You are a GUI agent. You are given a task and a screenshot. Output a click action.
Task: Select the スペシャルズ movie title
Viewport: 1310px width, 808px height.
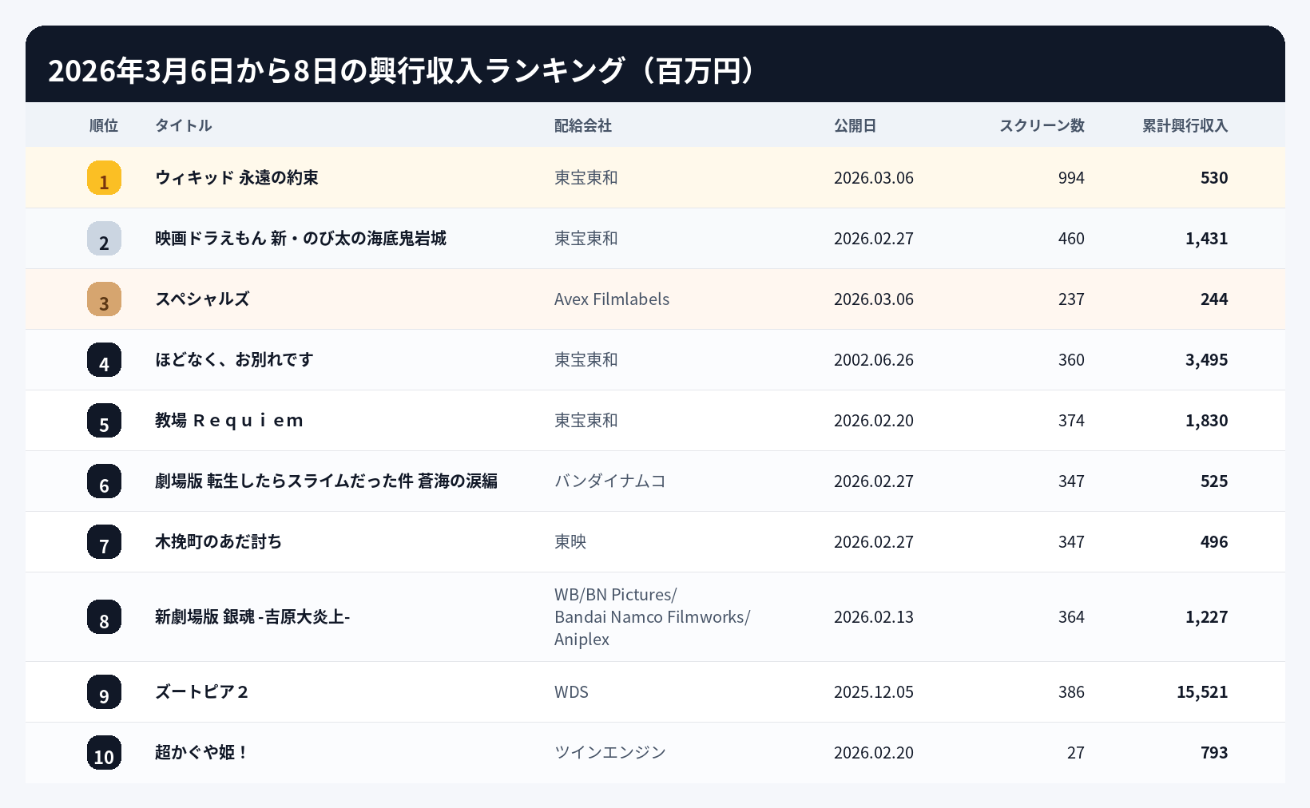coord(202,299)
